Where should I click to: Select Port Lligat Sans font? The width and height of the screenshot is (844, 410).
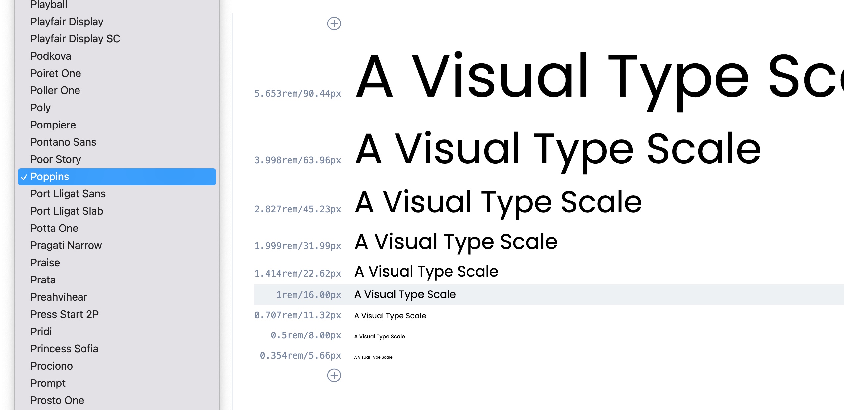[x=68, y=194]
